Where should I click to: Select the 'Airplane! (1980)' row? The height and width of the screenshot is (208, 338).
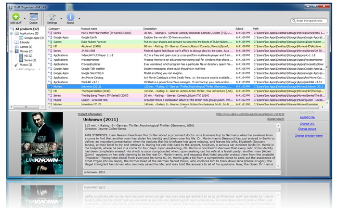[x=186, y=46]
